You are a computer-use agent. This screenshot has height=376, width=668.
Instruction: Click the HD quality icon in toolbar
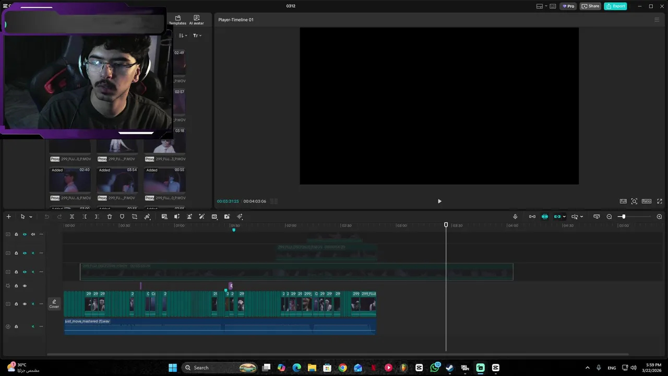214,217
